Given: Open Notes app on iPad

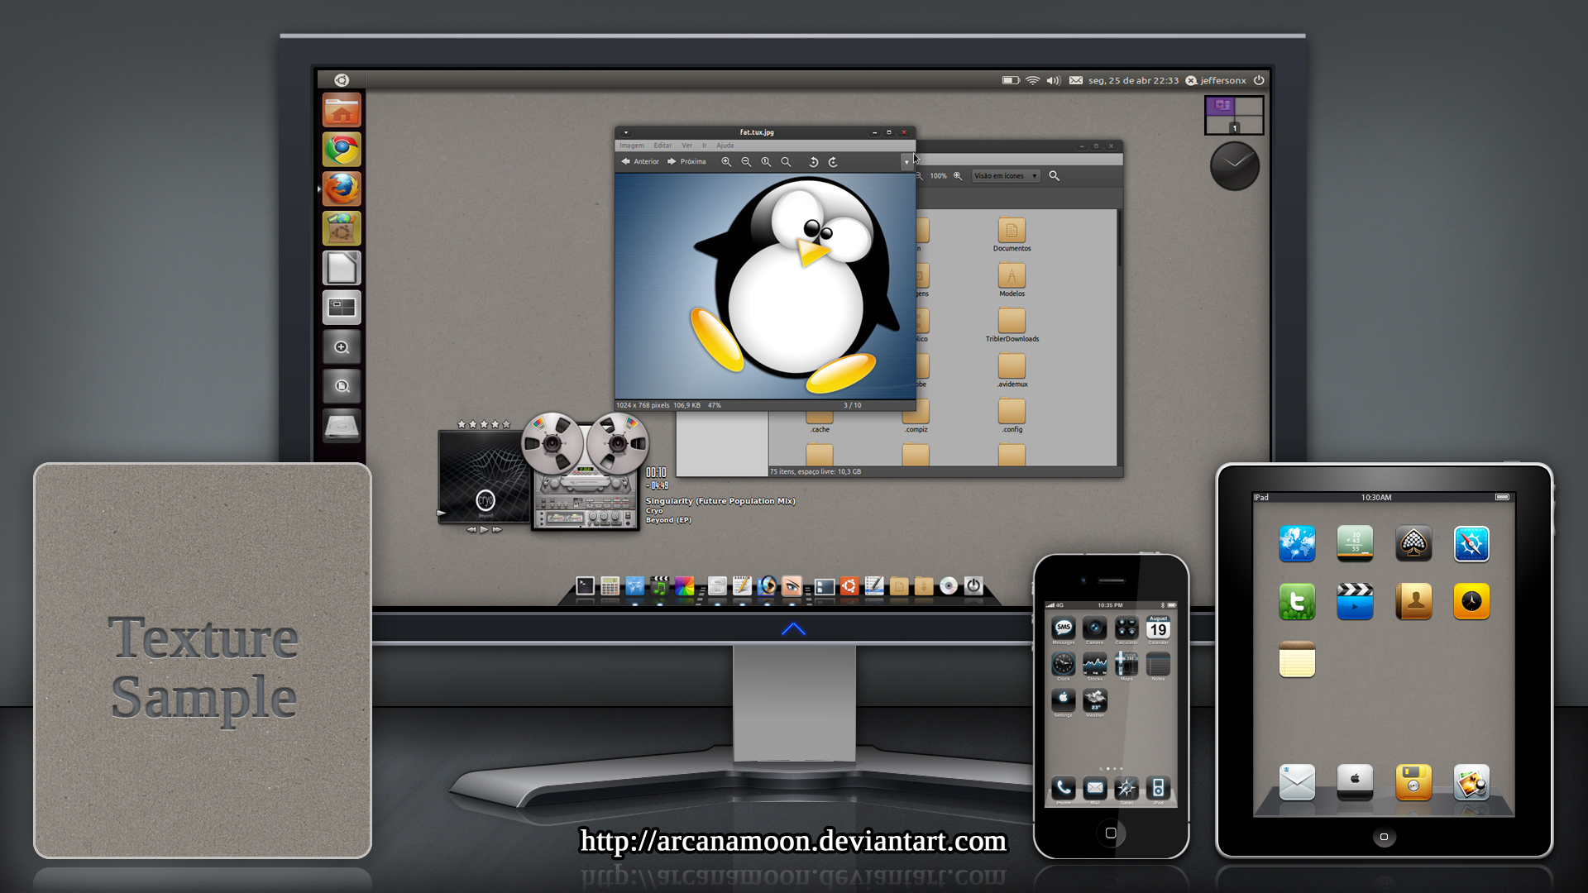Looking at the screenshot, I should point(1297,659).
